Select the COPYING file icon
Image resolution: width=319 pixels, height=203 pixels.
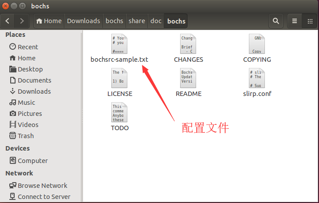pos(257,44)
